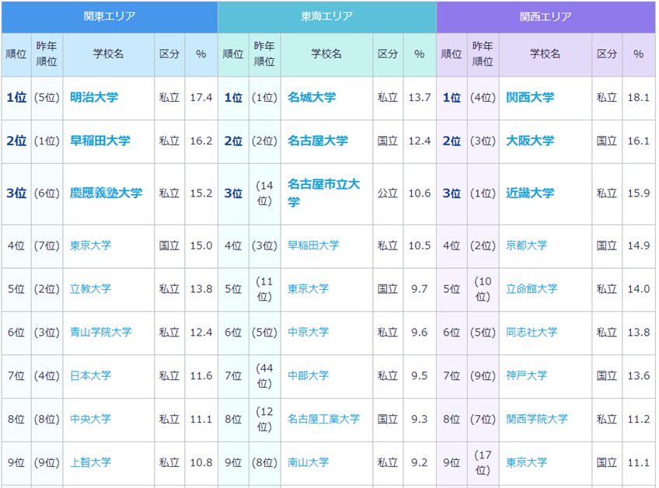659x488 pixels.
Task: Click the % header under 関西エリア
Action: 639,54
